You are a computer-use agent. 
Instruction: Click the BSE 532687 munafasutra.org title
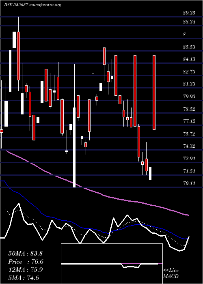(x=32, y=5)
